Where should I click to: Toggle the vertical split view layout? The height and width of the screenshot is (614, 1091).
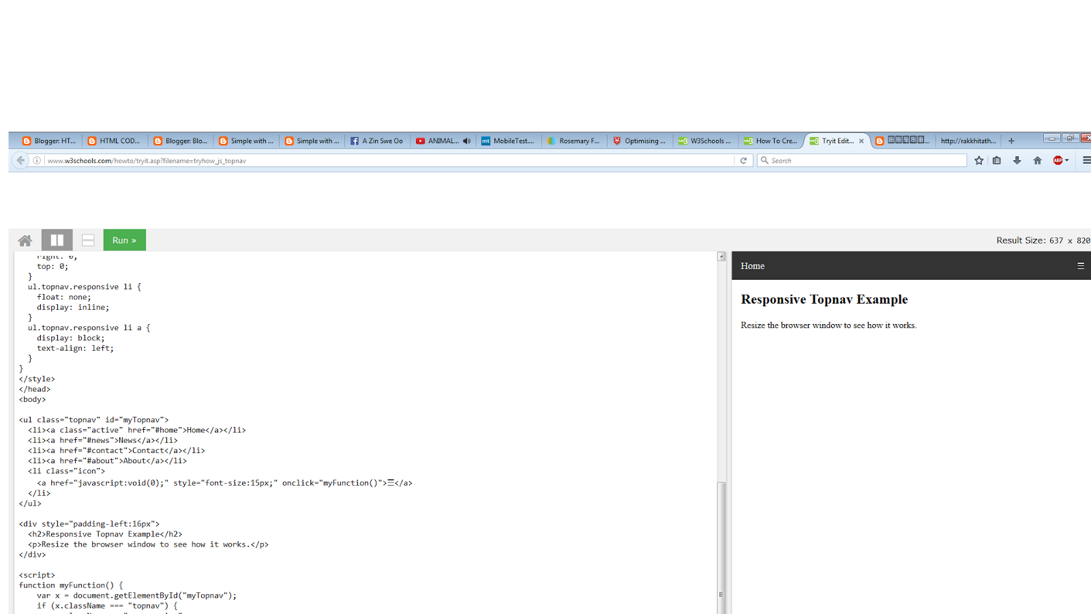click(57, 239)
